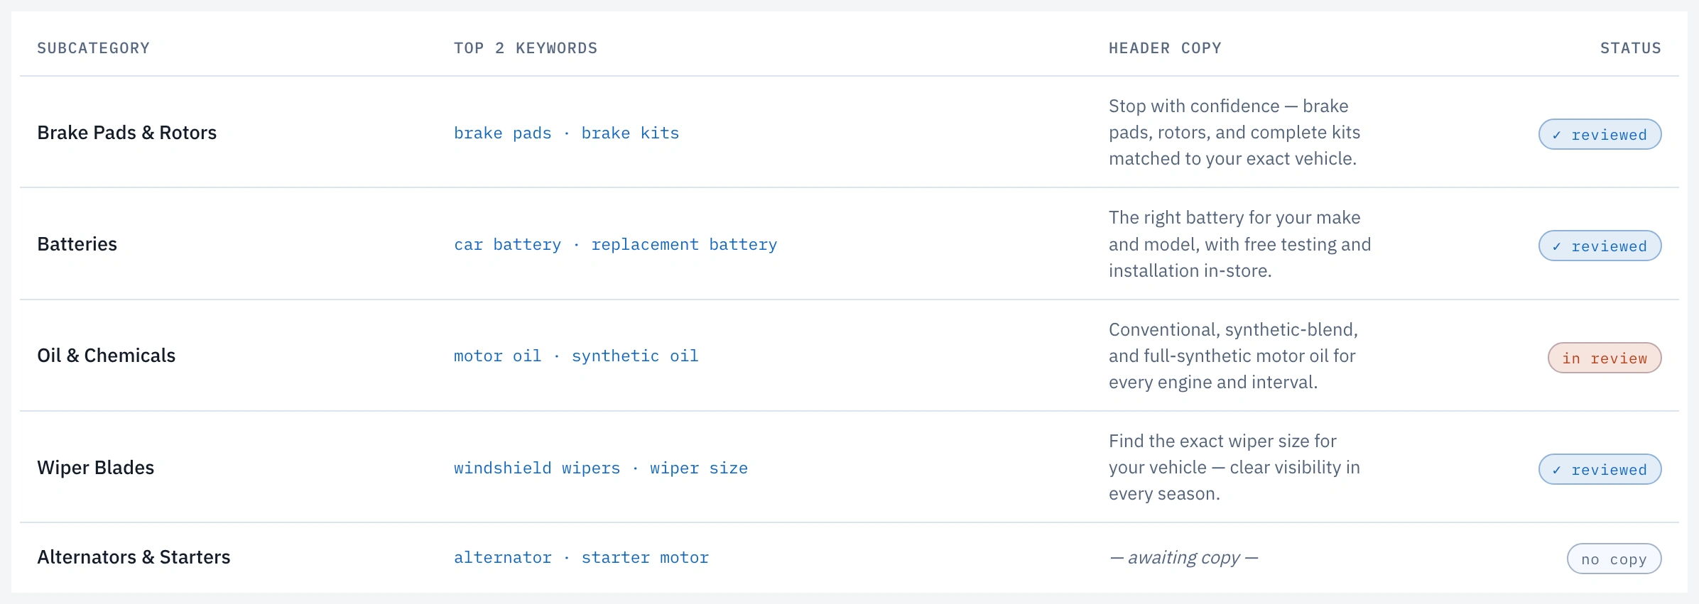Select the 'motor oil' keyword
Image resolution: width=1699 pixels, height=604 pixels.
tap(497, 356)
